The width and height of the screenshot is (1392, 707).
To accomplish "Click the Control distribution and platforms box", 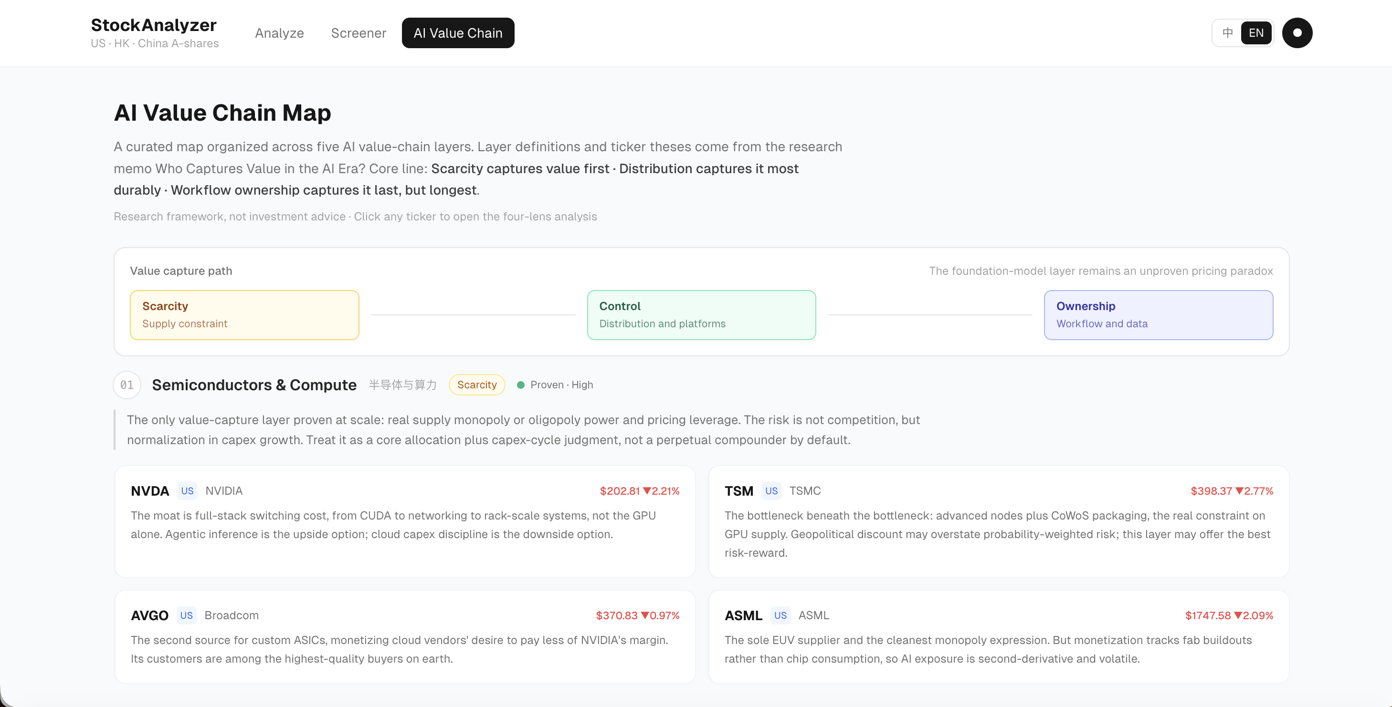I will click(701, 315).
